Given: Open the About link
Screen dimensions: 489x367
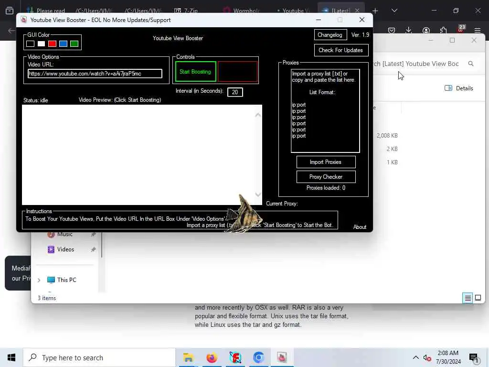Looking at the screenshot, I should (360, 227).
